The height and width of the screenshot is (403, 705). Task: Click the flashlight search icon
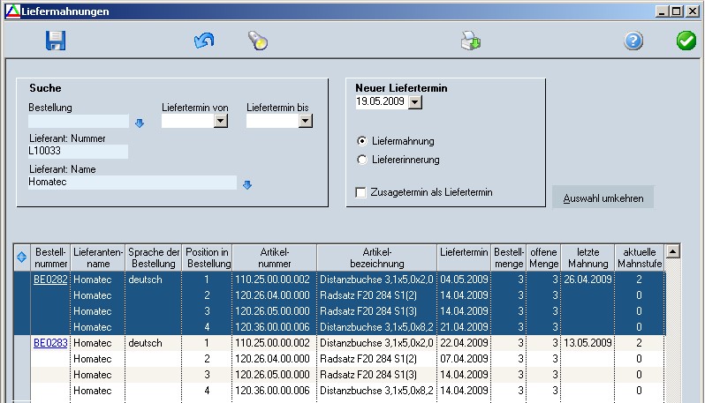click(x=257, y=41)
